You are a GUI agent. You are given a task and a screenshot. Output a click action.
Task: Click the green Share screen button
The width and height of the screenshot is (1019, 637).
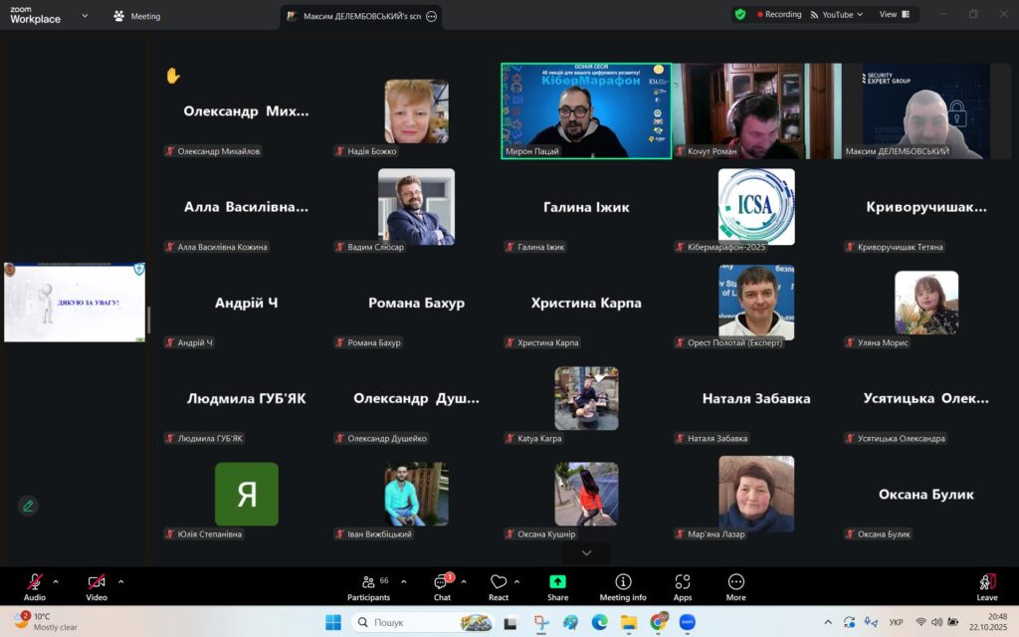tap(557, 584)
